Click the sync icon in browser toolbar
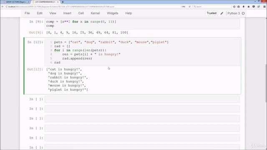Image resolution: width=267 pixels, height=150 pixels. [259, 7]
